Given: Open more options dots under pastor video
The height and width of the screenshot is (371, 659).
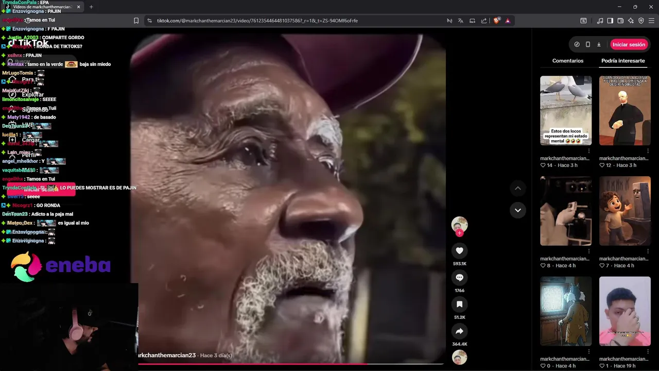Looking at the screenshot, I should pos(648,151).
